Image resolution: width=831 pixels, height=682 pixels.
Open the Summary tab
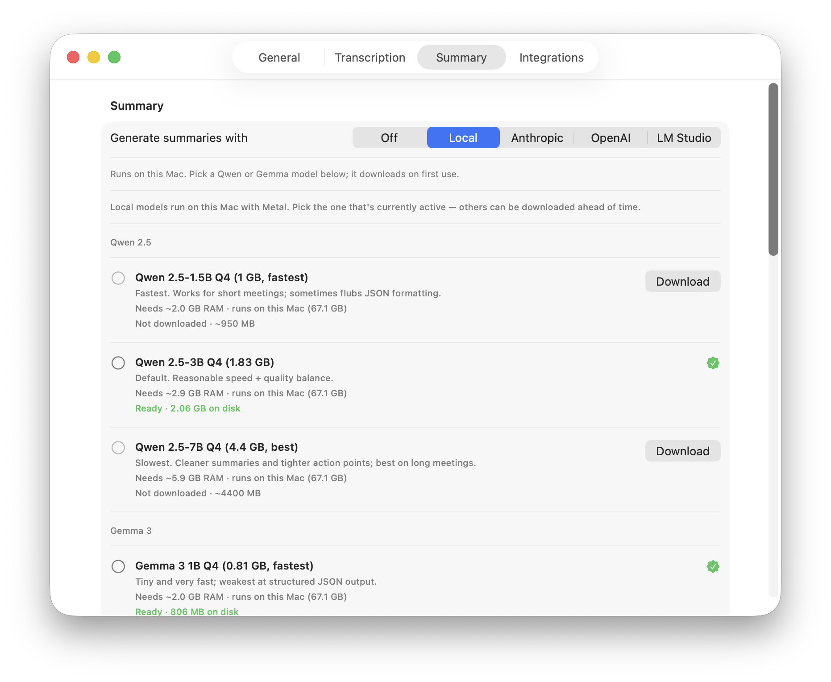pos(461,58)
